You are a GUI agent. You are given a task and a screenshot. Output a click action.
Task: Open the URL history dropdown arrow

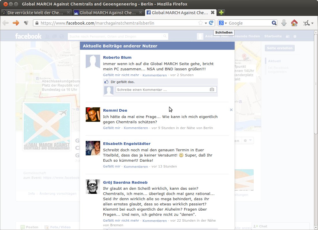pos(206,23)
